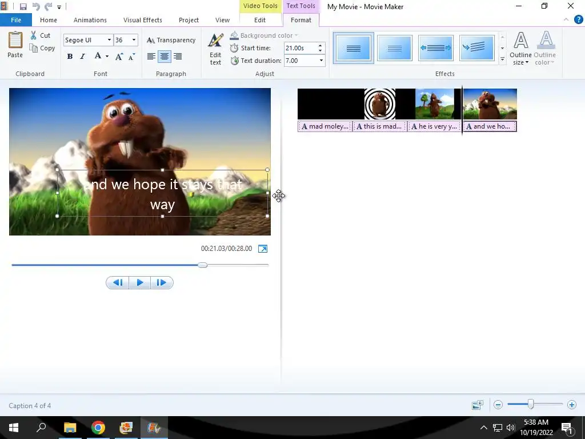Click the Transparency button
Image resolution: width=585 pixels, height=439 pixels.
click(171, 40)
